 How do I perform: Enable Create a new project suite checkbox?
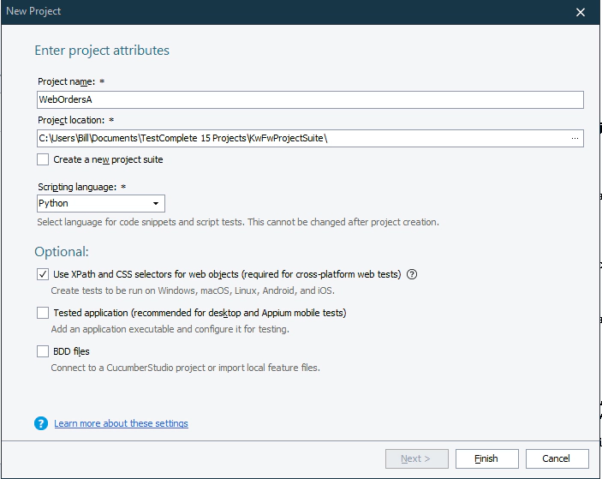(43, 159)
